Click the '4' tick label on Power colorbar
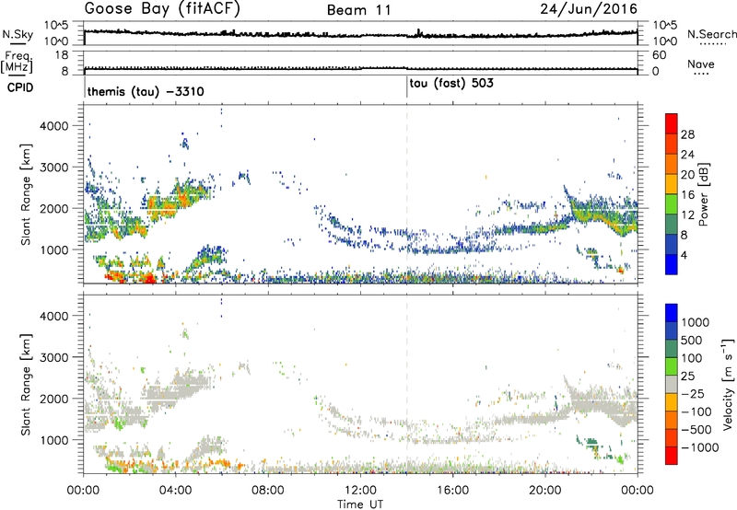This screenshot has width=737, height=510. tap(684, 255)
